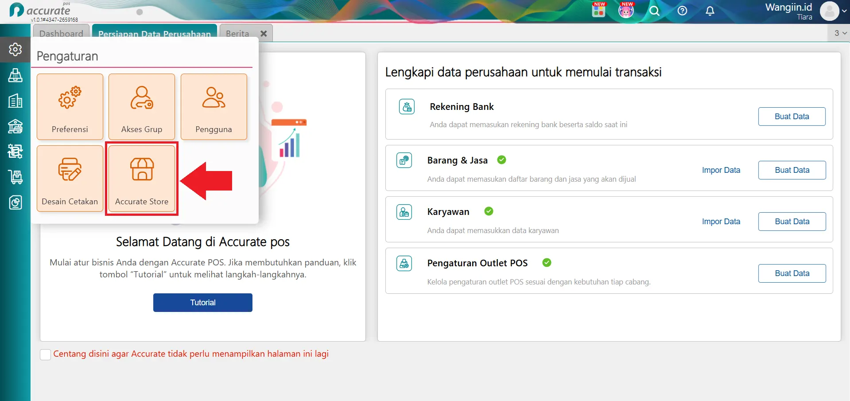850x401 pixels.
Task: Switch to Persiapan Data Perusahaan tab
Action: tap(155, 34)
